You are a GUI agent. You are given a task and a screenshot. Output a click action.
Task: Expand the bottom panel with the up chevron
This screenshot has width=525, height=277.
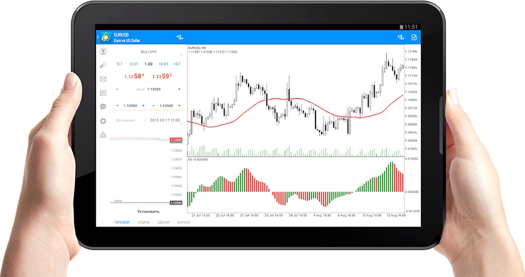click(103, 222)
